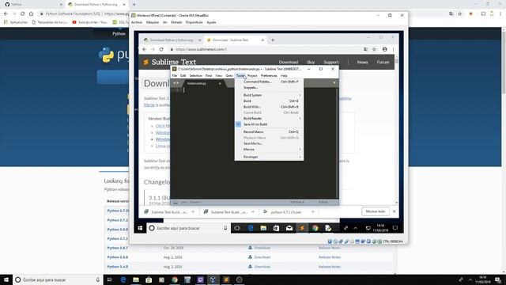
Task: Open Mail app in guest VM taskbar
Action: click(289, 228)
